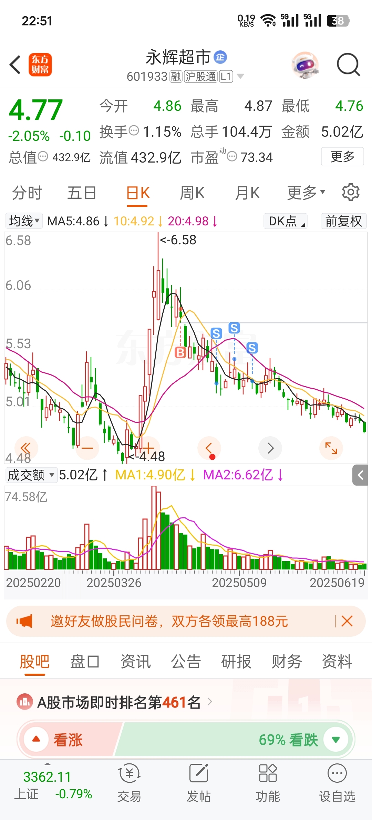Image resolution: width=372 pixels, height=820 pixels.
Task: Tap MA2:6.62亿 volume label
Action: click(x=243, y=475)
